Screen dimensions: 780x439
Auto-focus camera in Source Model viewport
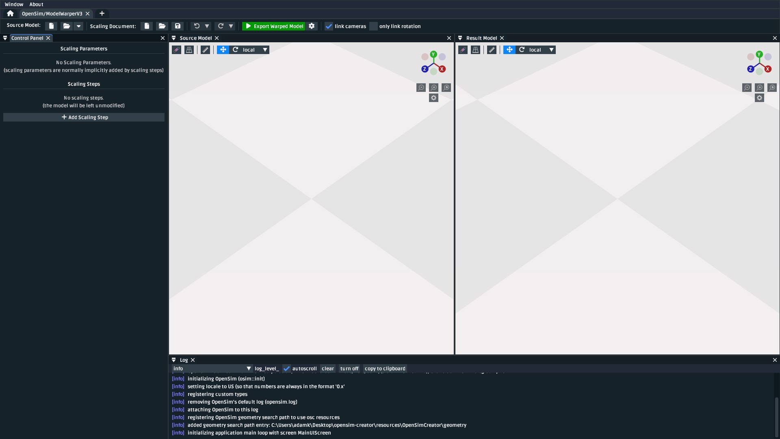446,87
